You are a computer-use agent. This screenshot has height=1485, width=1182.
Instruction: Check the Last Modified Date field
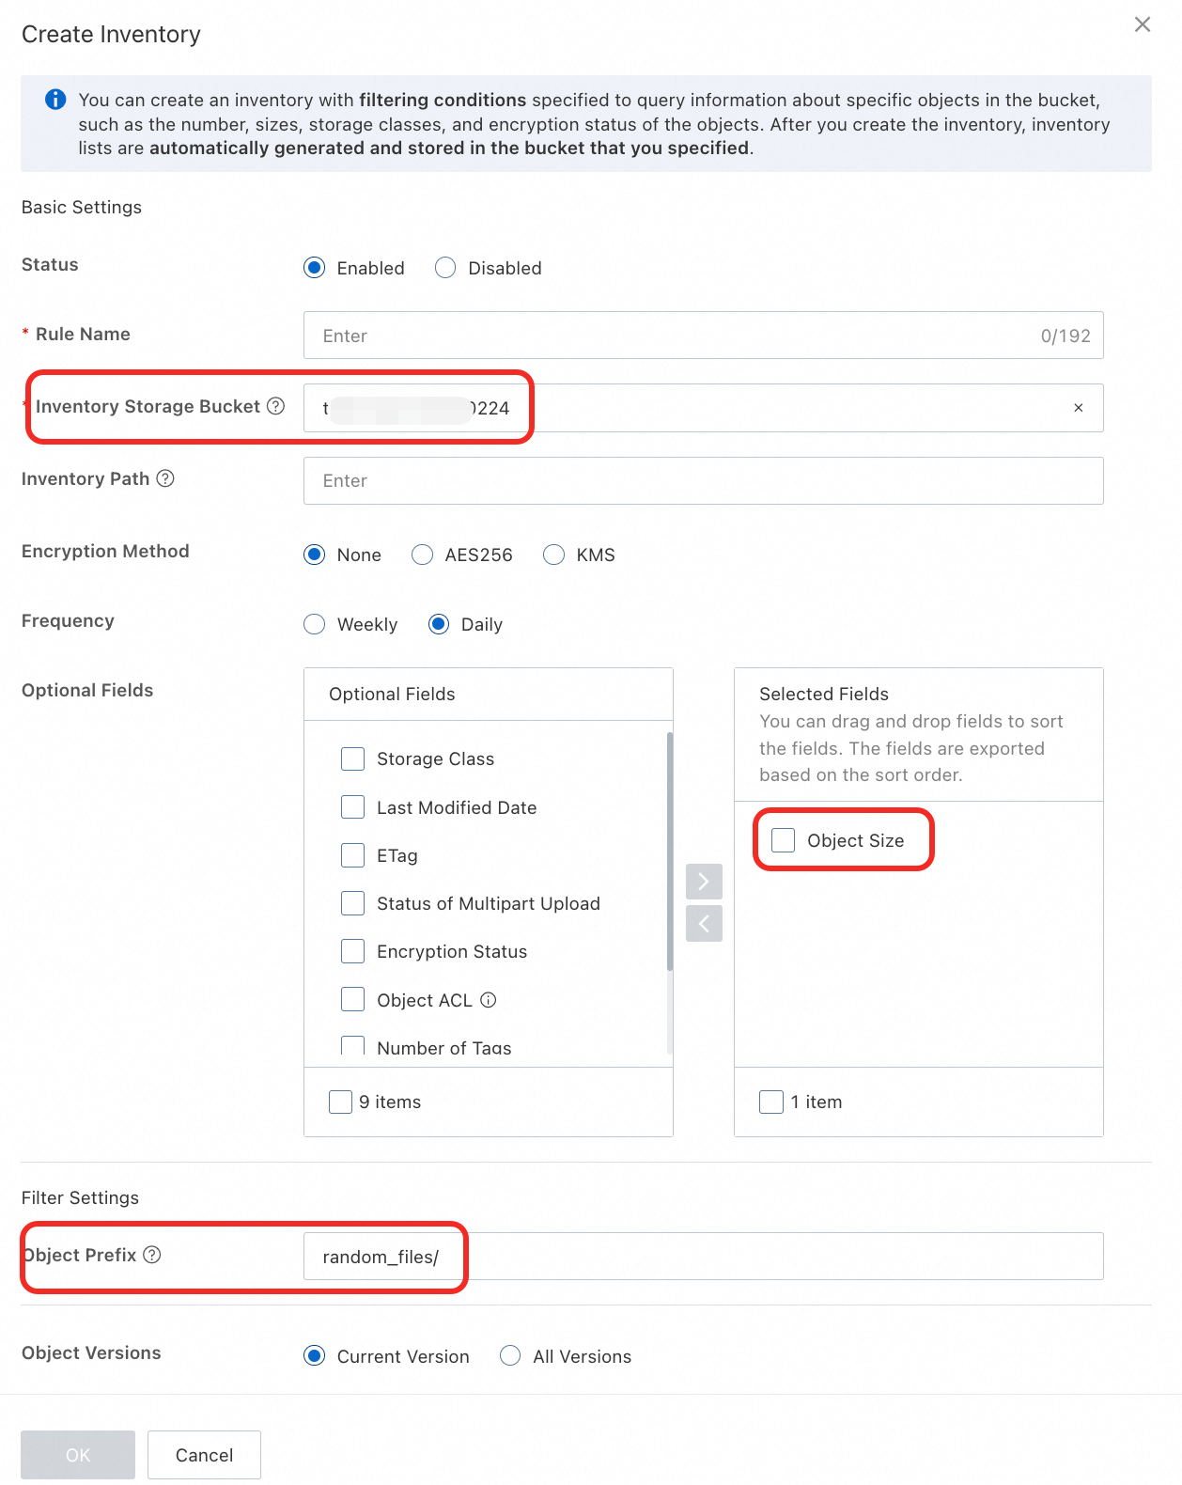tap(352, 806)
